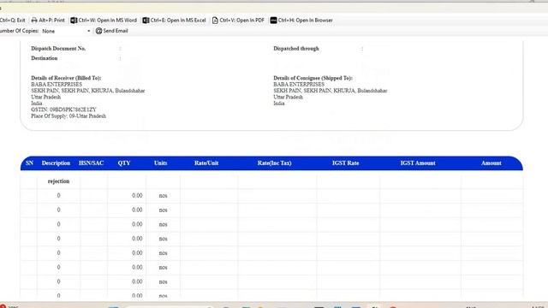This screenshot has height=308, width=548.
Task: Click the printer icon for Alt+P Print
Action: click(34, 21)
